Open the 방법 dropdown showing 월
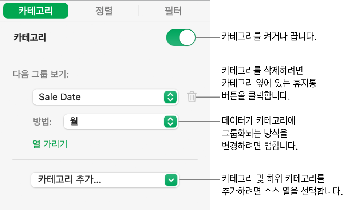The height and width of the screenshot is (210, 347). pyautogui.click(x=121, y=122)
